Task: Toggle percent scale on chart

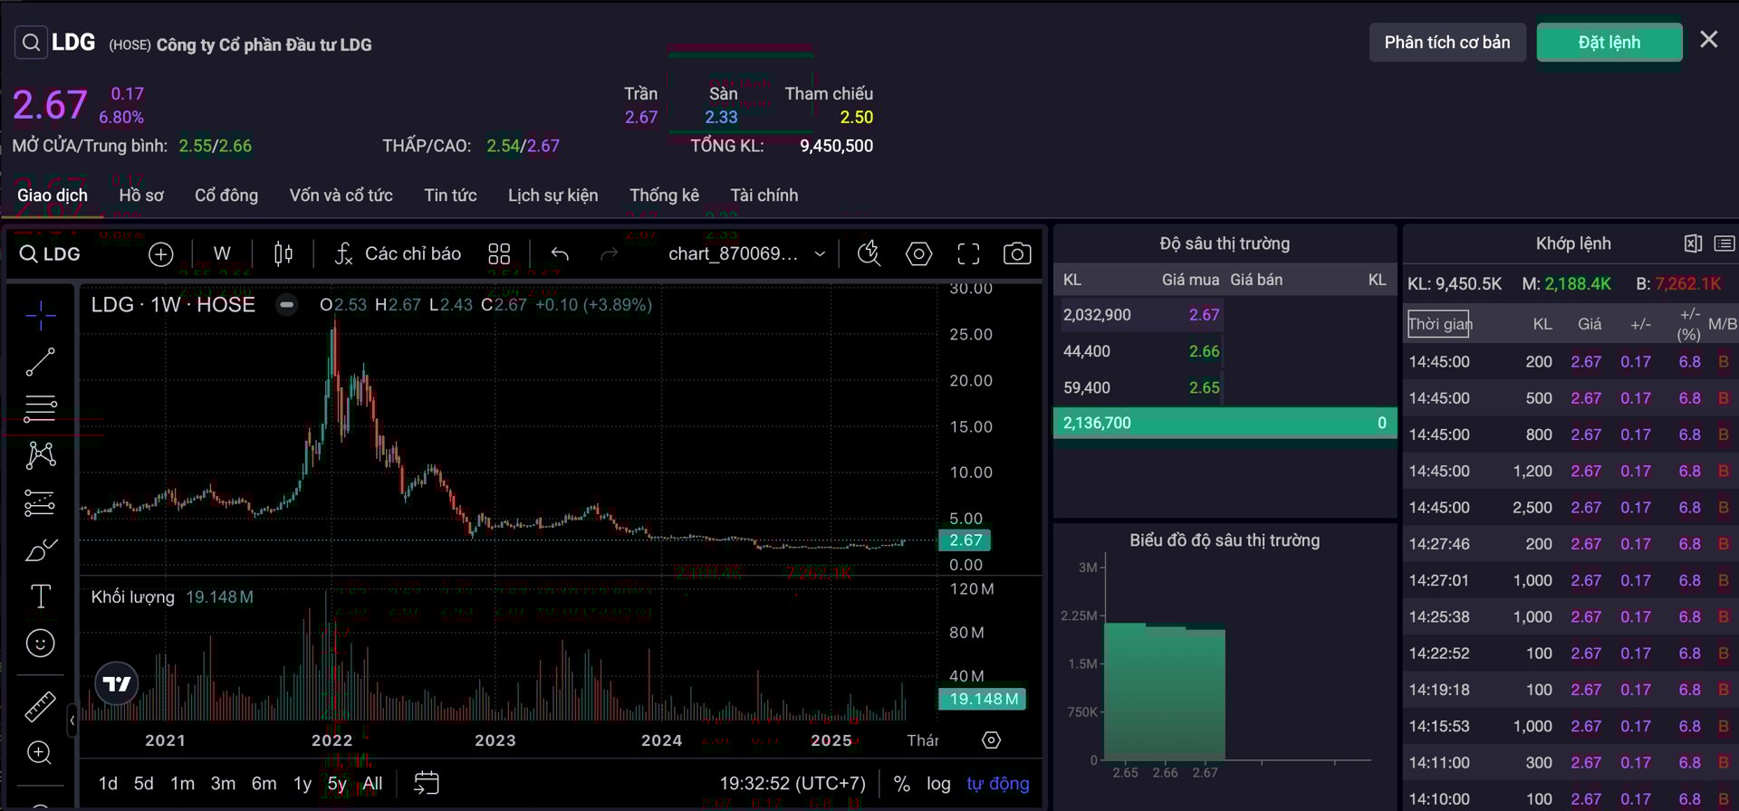Action: [901, 784]
